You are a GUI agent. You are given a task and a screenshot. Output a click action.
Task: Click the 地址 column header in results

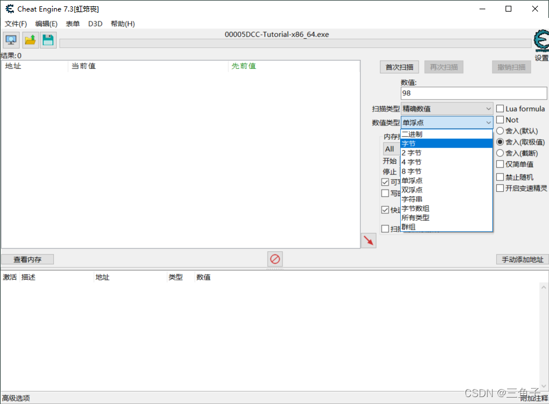(34, 66)
